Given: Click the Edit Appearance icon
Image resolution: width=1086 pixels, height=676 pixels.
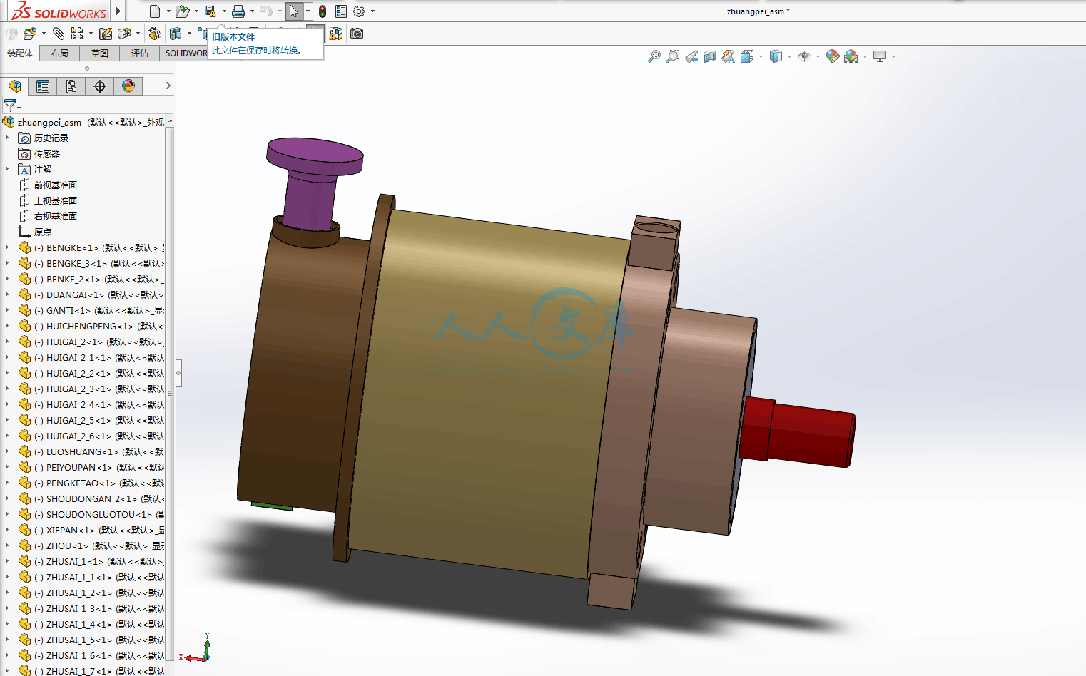Looking at the screenshot, I should (832, 56).
